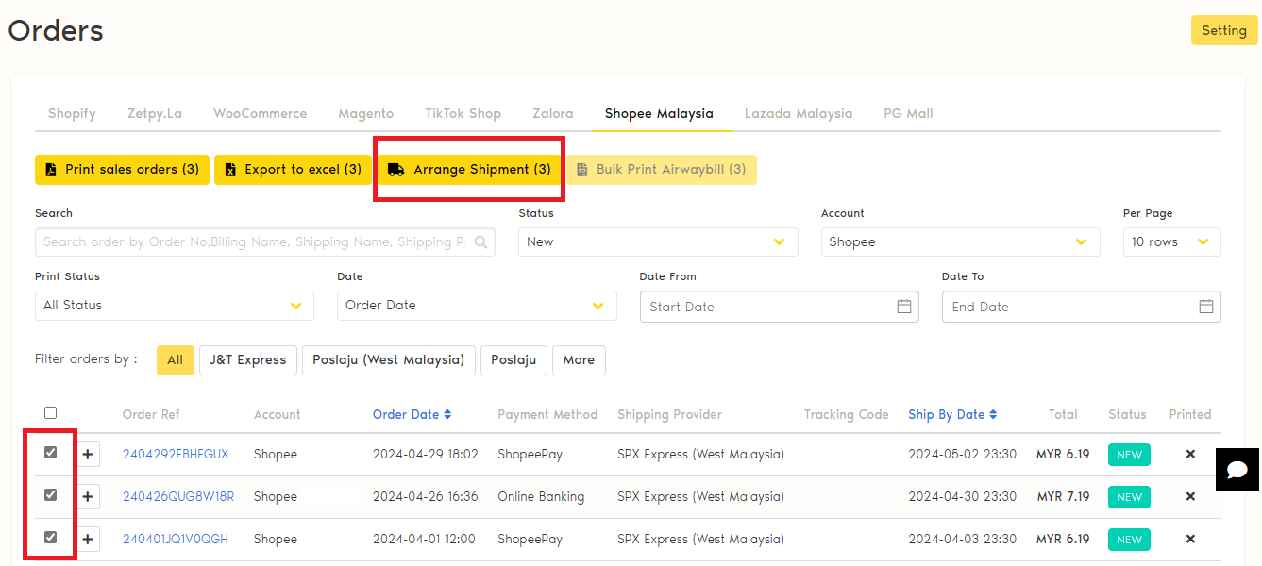The height and width of the screenshot is (566, 1262).
Task: Expand the Print Status dropdown
Action: 175,306
